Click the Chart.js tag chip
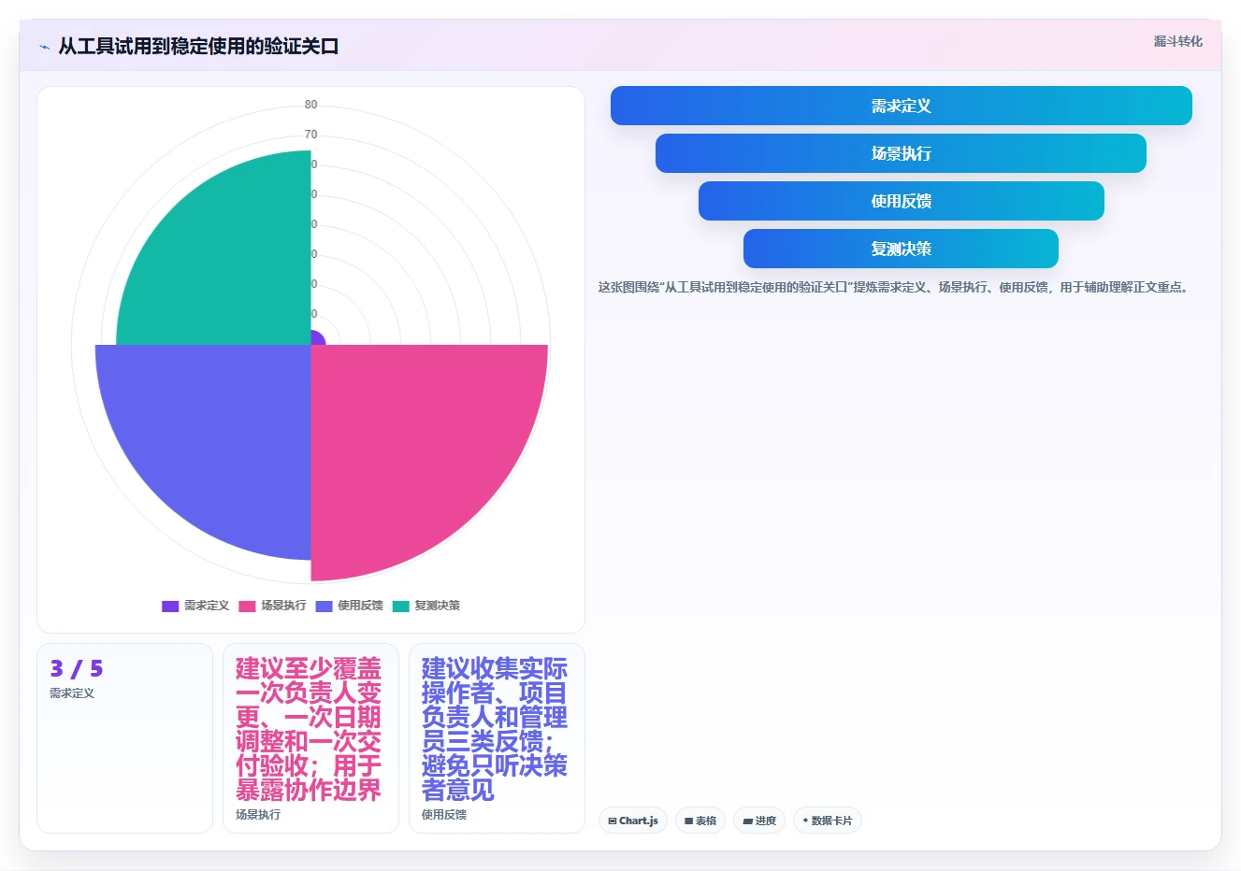This screenshot has height=871, width=1241. [x=632, y=821]
